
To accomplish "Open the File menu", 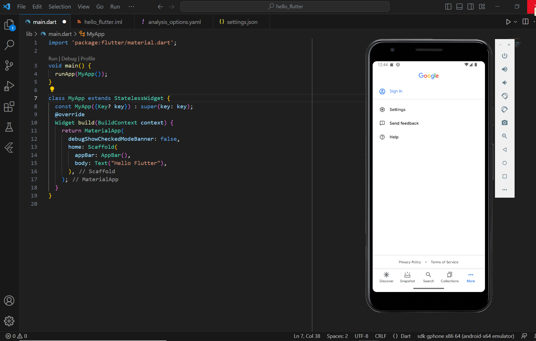I will [x=21, y=7].
